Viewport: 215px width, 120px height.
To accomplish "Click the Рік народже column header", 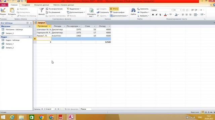I will (74, 26).
